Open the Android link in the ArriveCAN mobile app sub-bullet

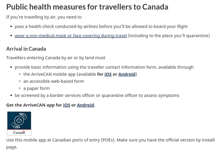point(127,74)
